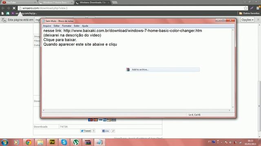Close the YouTube tab
The width and height of the screenshot is (261, 146).
coord(35,2)
